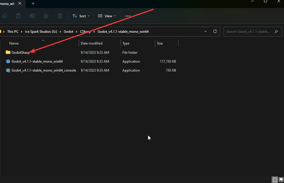Open the Sort dropdown menu
284x183 pixels.
[81, 16]
